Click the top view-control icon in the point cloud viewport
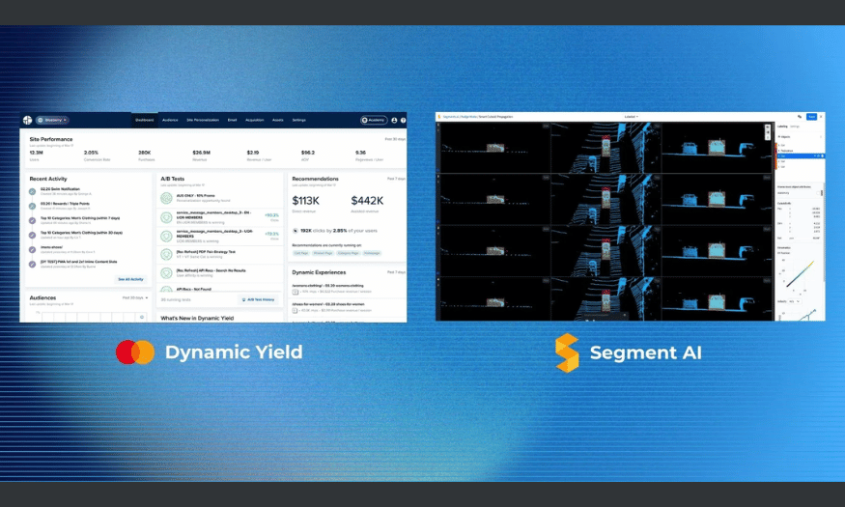845x507 pixels. pos(768,127)
